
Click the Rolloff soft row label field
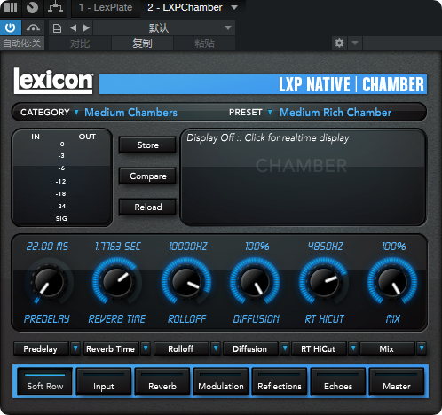point(181,348)
